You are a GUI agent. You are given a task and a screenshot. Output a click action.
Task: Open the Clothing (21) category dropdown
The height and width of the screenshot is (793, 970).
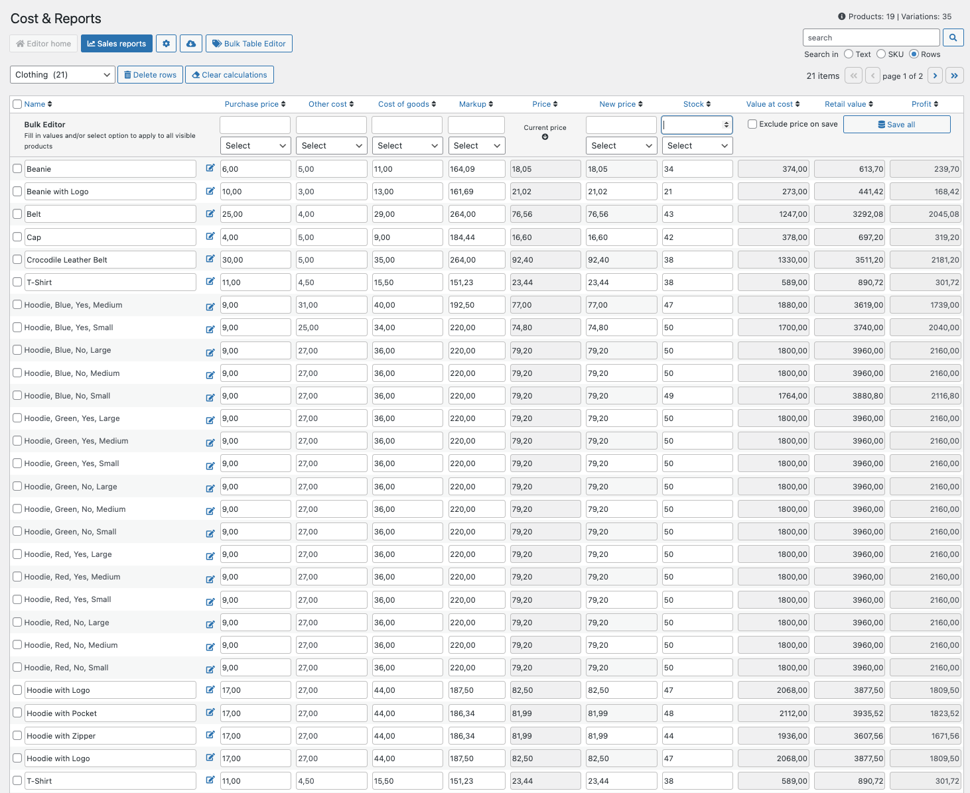(x=62, y=75)
